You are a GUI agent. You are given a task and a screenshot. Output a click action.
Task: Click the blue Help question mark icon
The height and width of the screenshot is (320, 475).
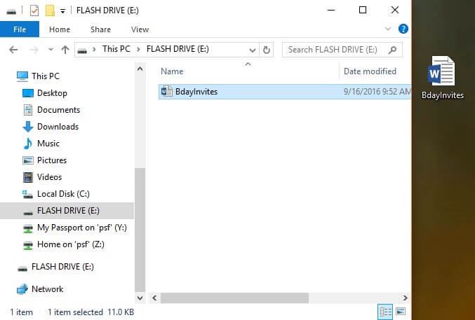pyautogui.click(x=403, y=29)
